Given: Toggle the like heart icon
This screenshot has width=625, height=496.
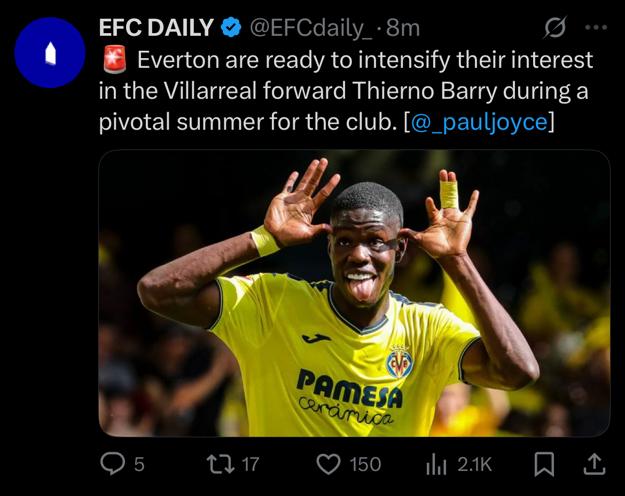Looking at the screenshot, I should point(329,464).
